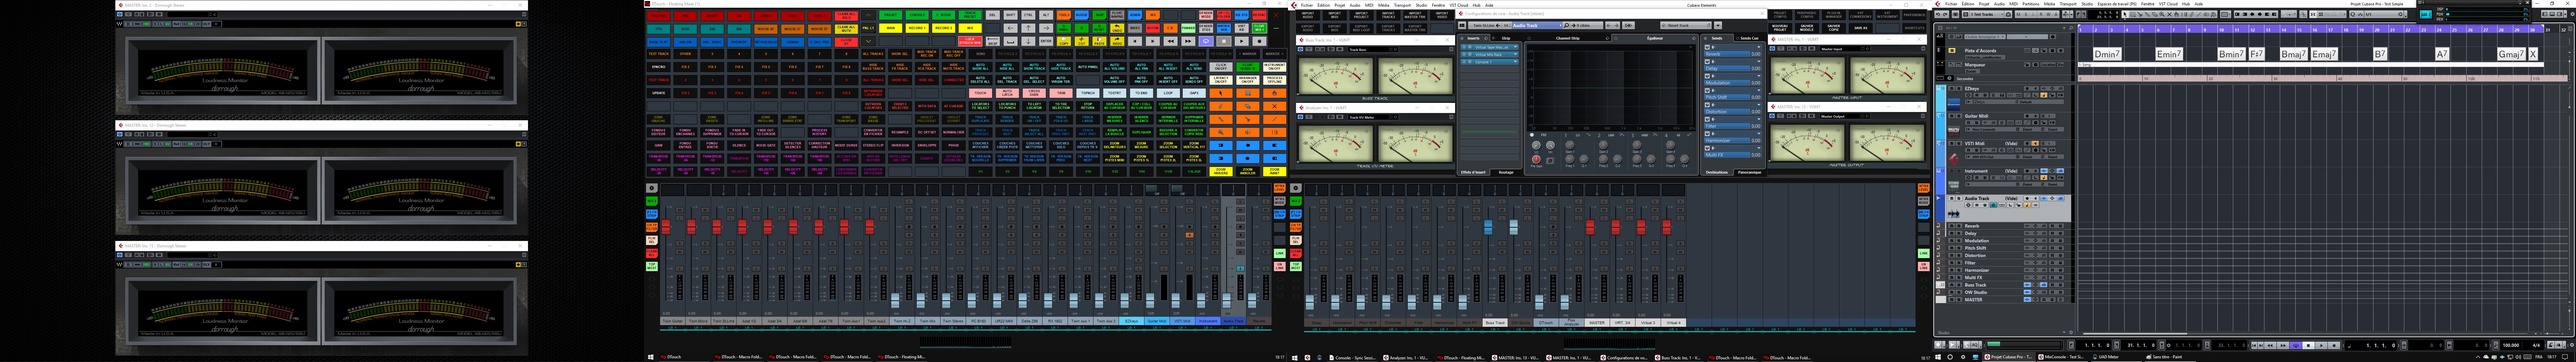Click the tempo value 100.000 on transport
Image resolution: width=2576 pixels, height=362 pixels.
[x=2511, y=345]
